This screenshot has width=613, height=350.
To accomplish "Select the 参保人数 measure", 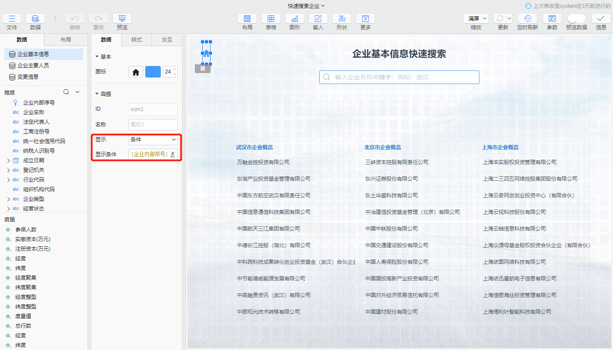I will pos(26,230).
